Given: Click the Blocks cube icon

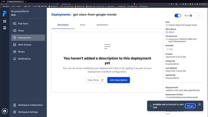Looking at the screenshot, I should pos(15,52).
